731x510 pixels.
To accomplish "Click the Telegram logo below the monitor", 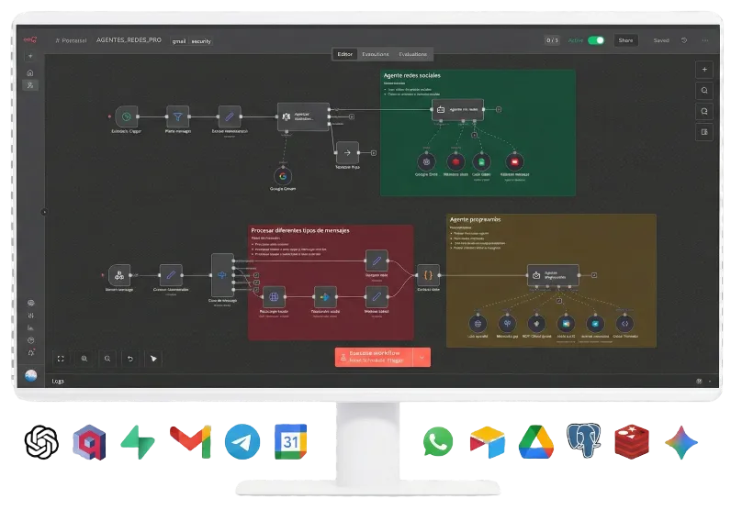I will click(242, 441).
